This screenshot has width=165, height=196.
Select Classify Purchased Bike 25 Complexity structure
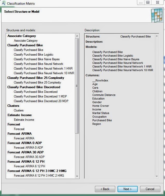pos(36,78)
